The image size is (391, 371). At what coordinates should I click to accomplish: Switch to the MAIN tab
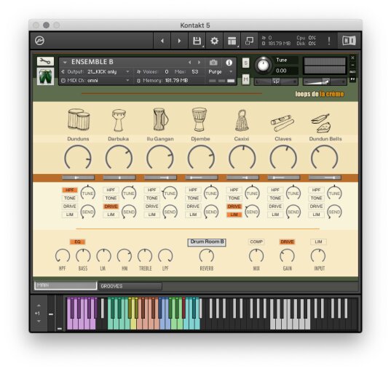(x=66, y=286)
